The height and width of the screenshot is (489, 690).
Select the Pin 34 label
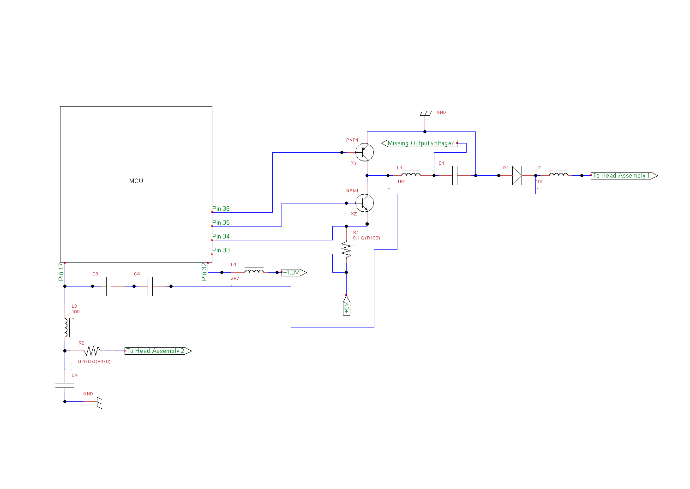(x=221, y=236)
